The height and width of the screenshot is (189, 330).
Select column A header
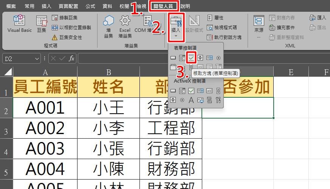(x=45, y=72)
